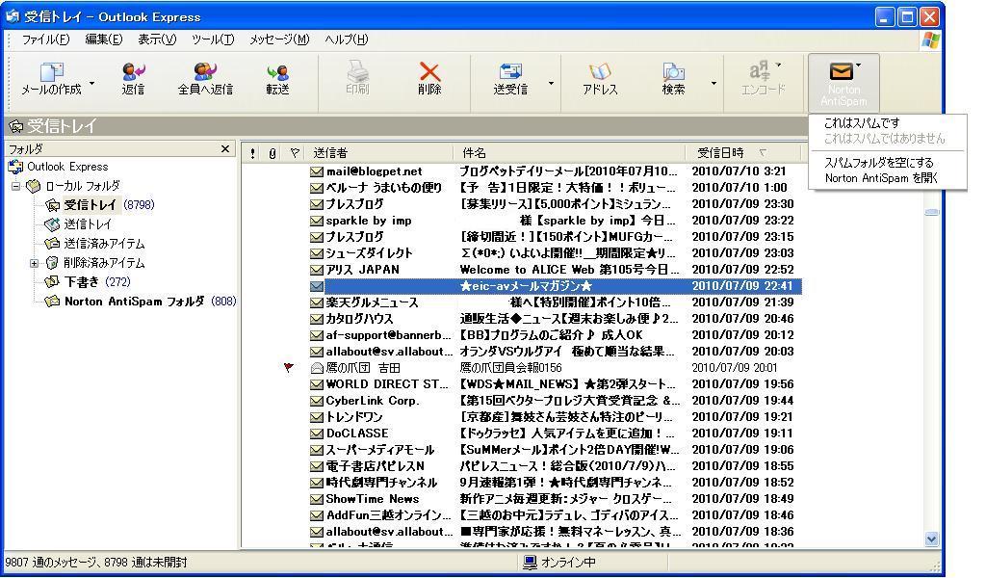Viewport: 986px width, 578px height.
Task: Select the 送信済みアイテム folder
Action: pyautogui.click(x=104, y=244)
